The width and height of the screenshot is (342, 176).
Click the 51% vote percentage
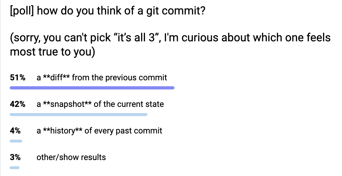tap(17, 78)
